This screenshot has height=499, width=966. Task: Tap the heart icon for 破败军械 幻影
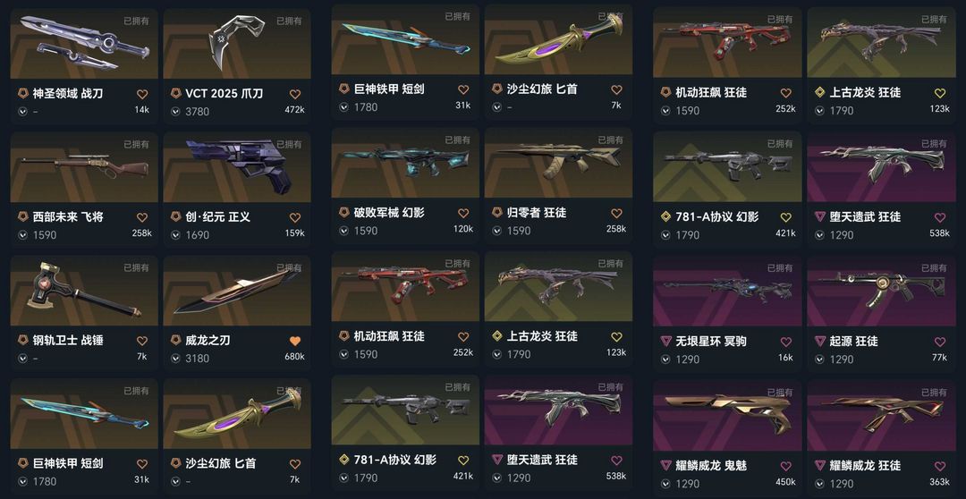463,213
